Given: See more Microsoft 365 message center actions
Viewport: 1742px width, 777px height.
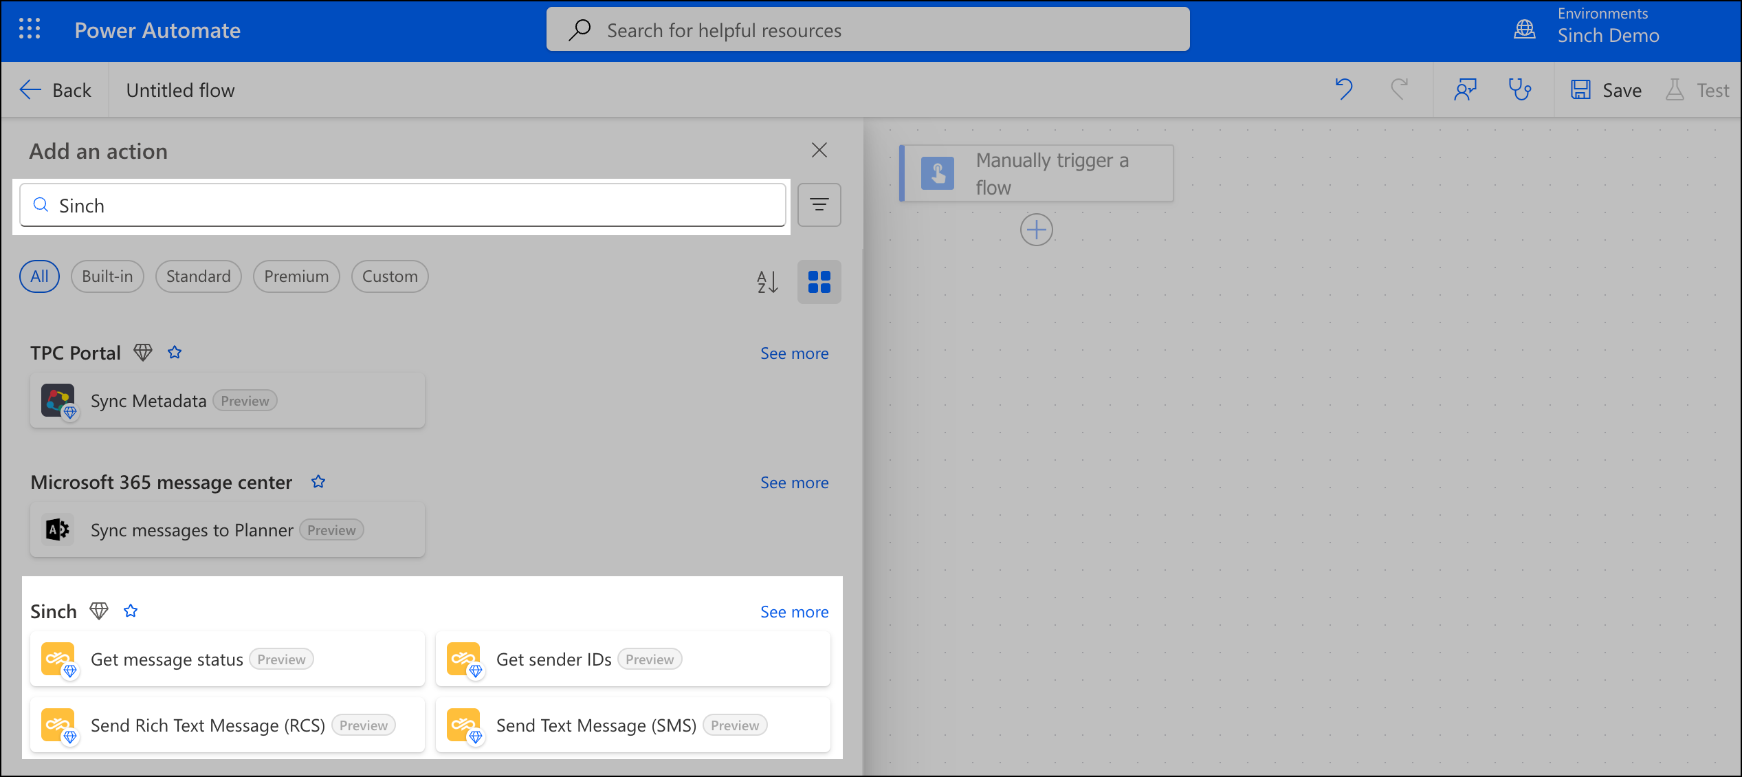Looking at the screenshot, I should [794, 483].
